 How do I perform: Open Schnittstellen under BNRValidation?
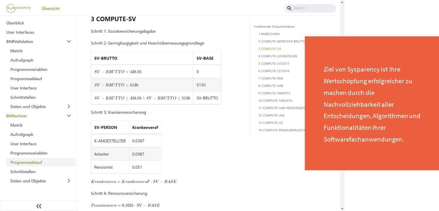coord(23,97)
